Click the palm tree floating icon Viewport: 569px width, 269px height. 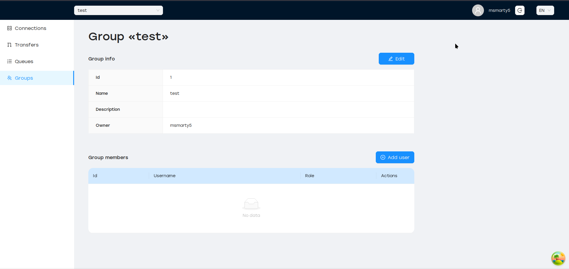click(x=558, y=258)
